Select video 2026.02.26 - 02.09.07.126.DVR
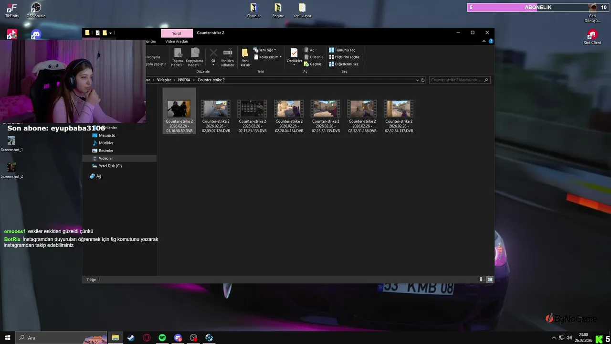This screenshot has width=611, height=344. pos(216,116)
